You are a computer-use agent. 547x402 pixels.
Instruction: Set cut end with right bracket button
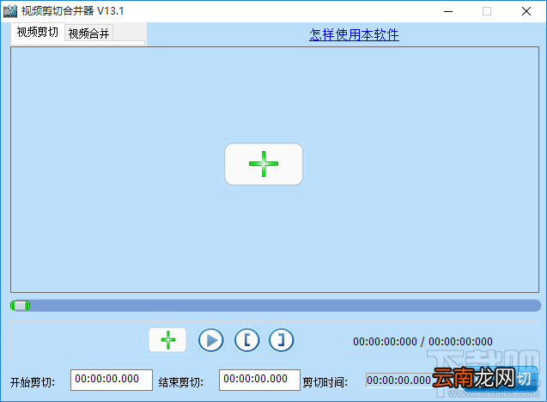[281, 340]
